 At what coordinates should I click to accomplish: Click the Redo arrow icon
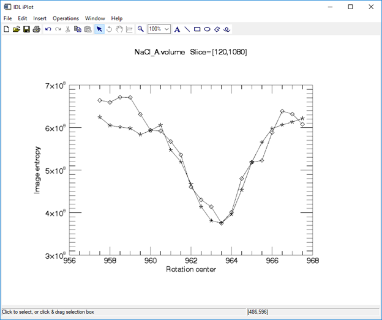pyautogui.click(x=58, y=29)
